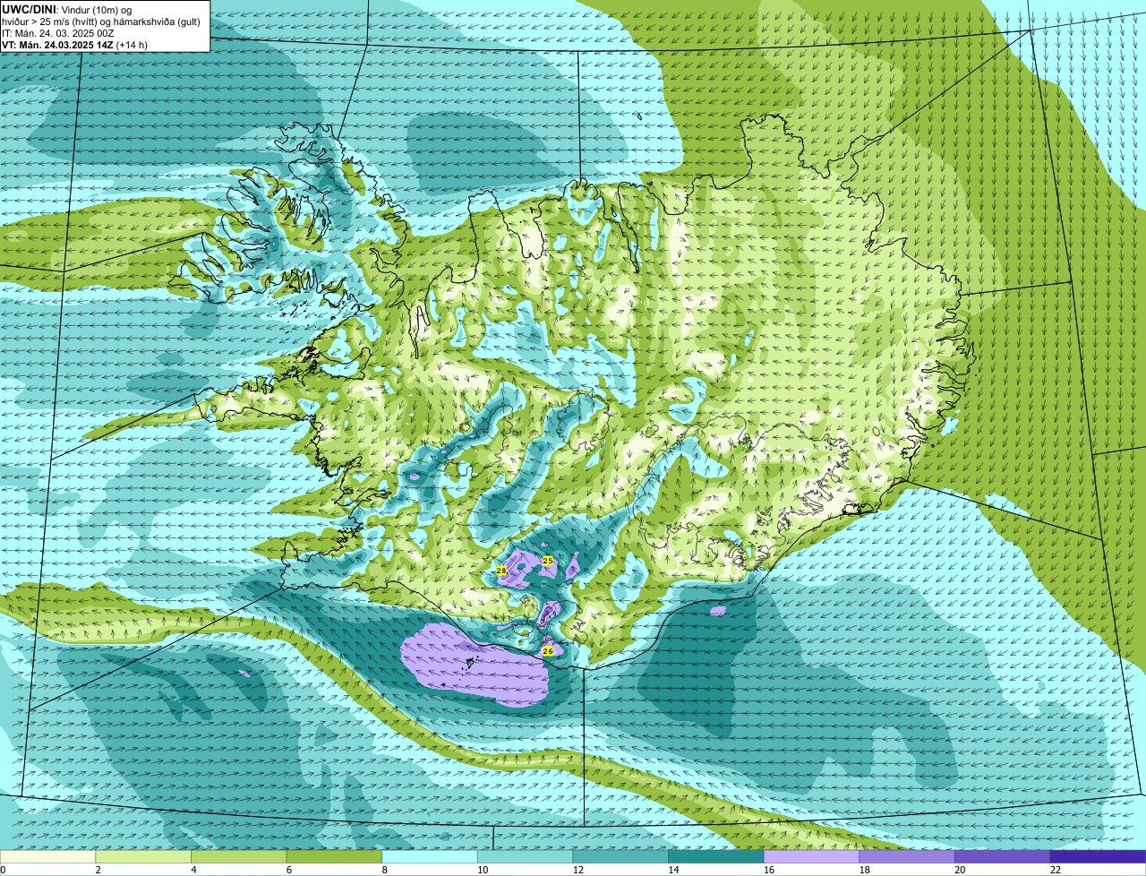
Task: Pick the 8–10 m/s pale cyan swatch
Action: pyautogui.click(x=430, y=856)
